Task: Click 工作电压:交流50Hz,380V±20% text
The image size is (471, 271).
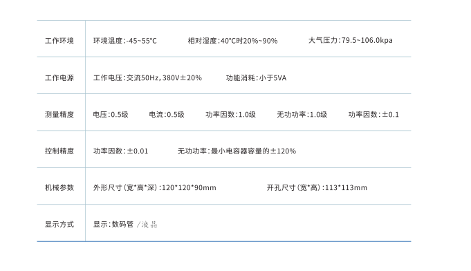Action: point(147,77)
